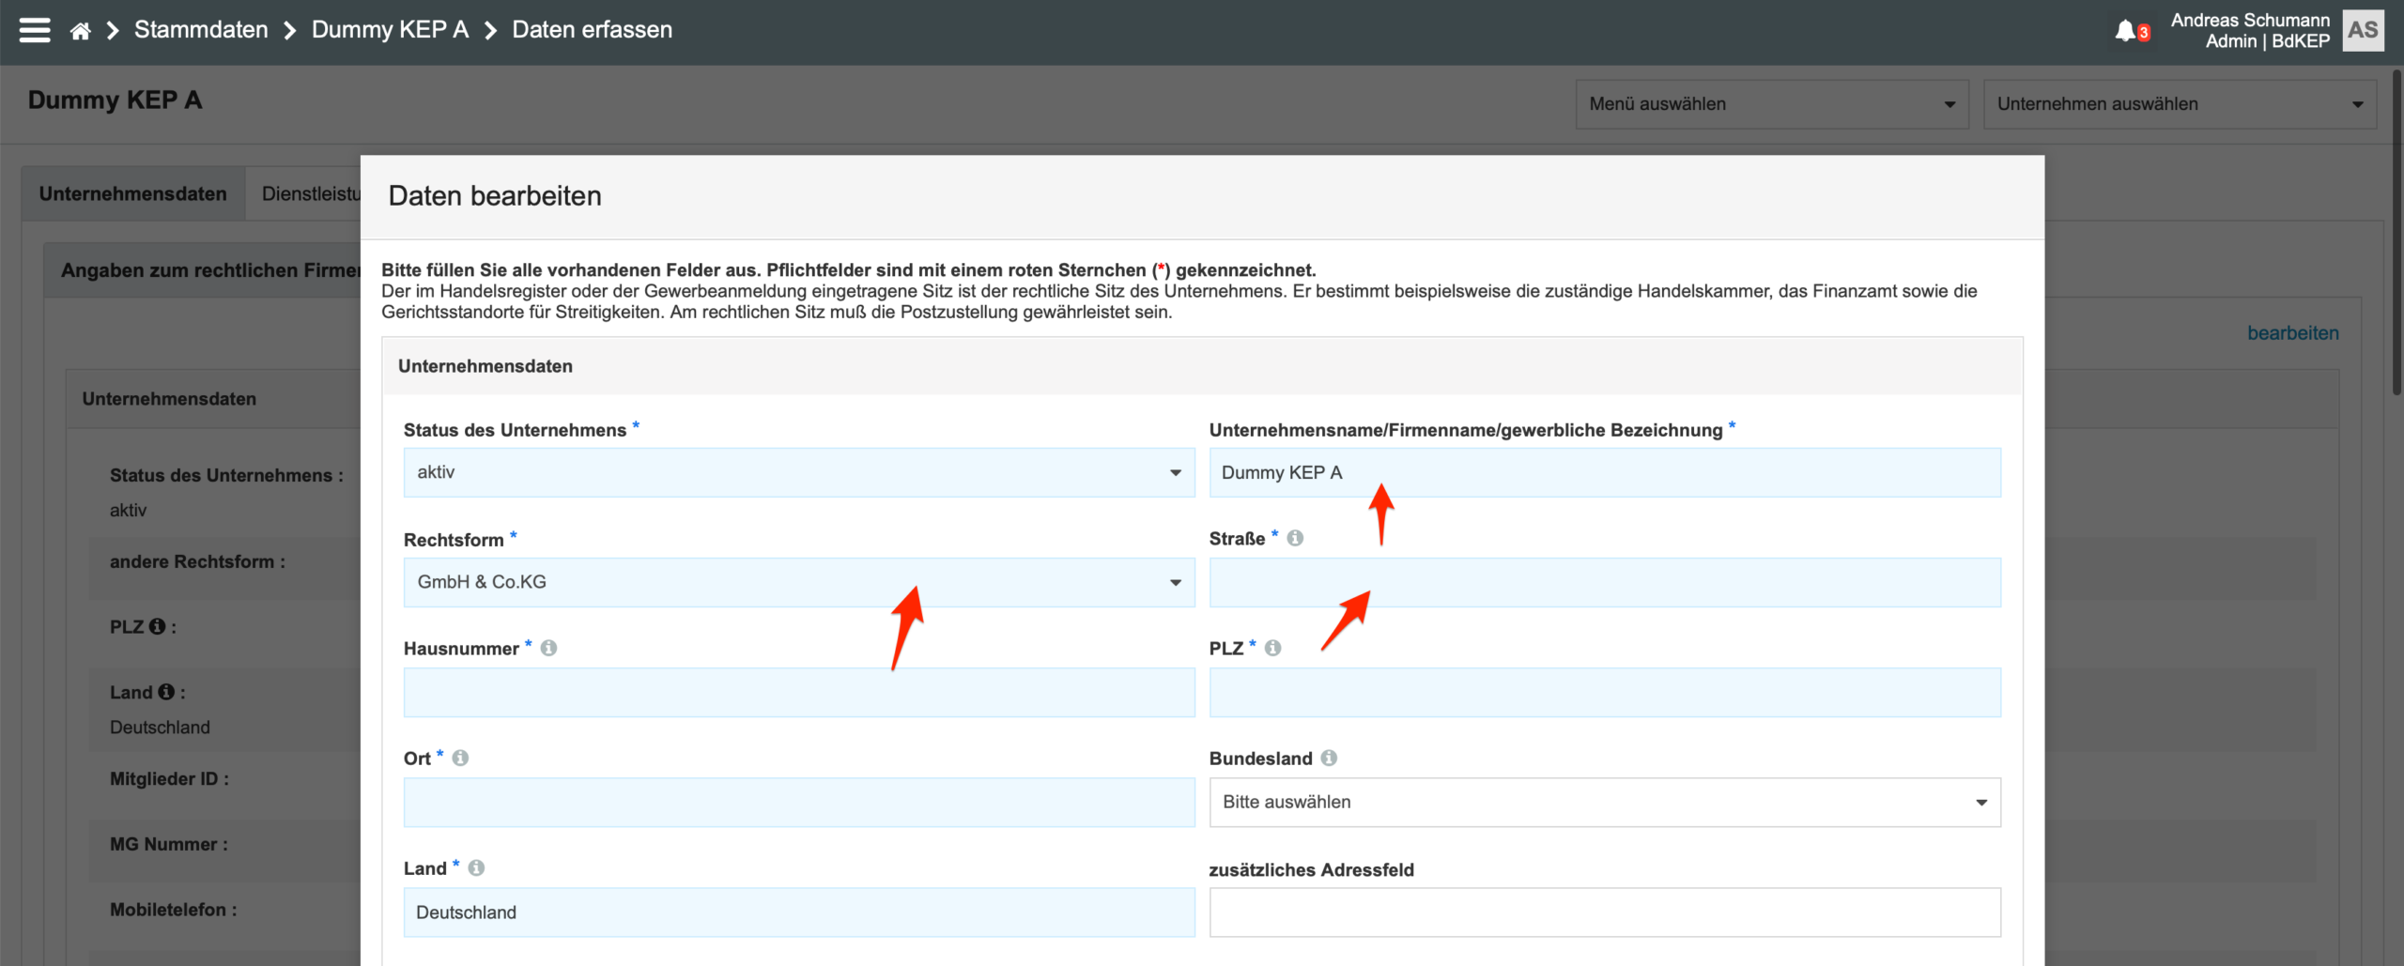Screen dimensions: 2404x966
Task: Click the Land input field
Action: coord(799,912)
